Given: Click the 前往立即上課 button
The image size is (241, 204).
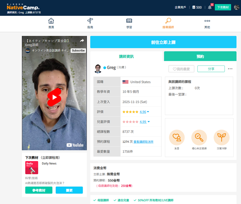Looking at the screenshot, I should click(163, 42).
